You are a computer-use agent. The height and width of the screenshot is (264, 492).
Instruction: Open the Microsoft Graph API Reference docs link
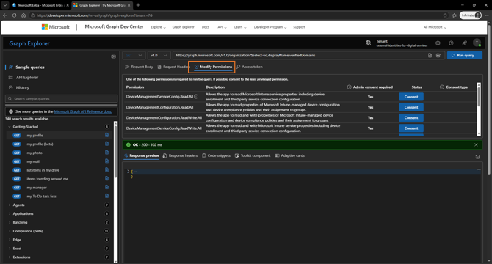83,111
